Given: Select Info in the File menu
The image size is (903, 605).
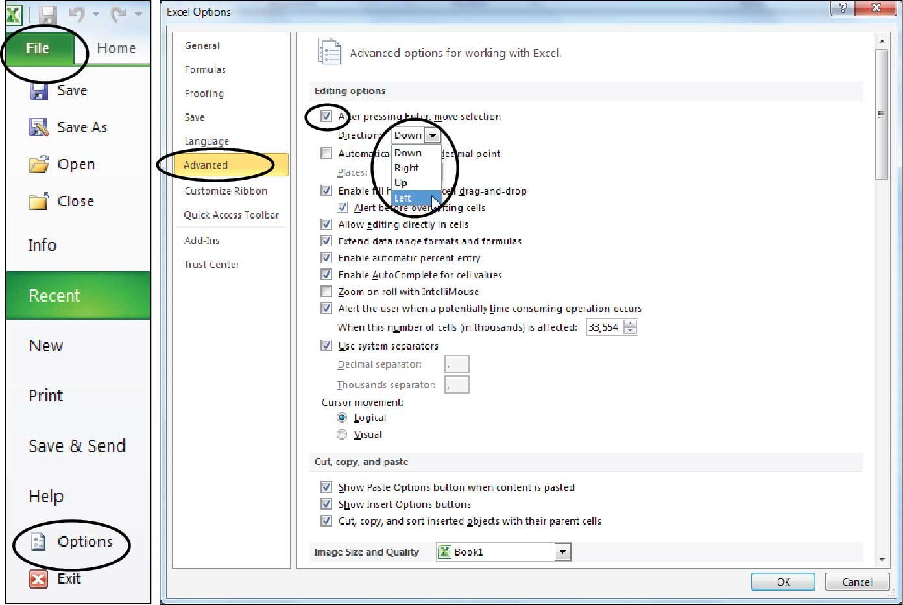Looking at the screenshot, I should point(42,245).
